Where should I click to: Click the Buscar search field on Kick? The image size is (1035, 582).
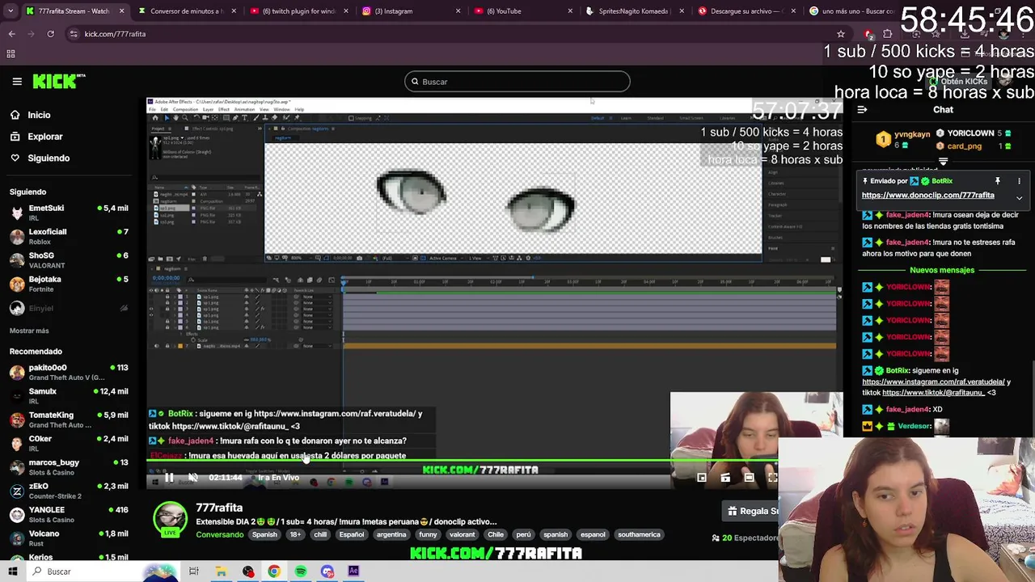click(517, 82)
